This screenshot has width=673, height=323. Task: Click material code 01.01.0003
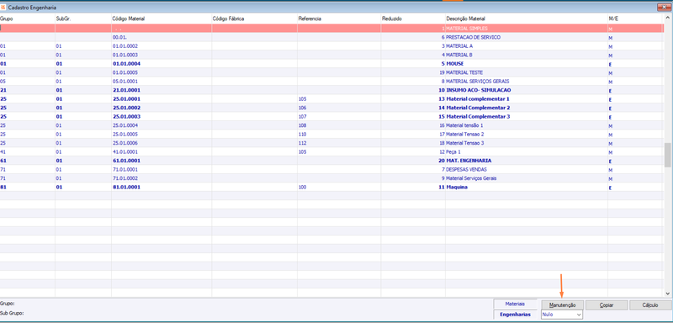coord(125,55)
